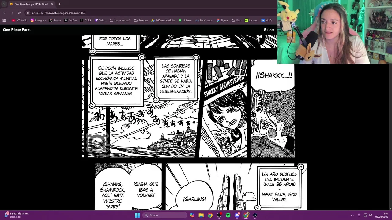The image size is (392, 220).
Task: Open Spotify from taskbar
Action: 228,215
